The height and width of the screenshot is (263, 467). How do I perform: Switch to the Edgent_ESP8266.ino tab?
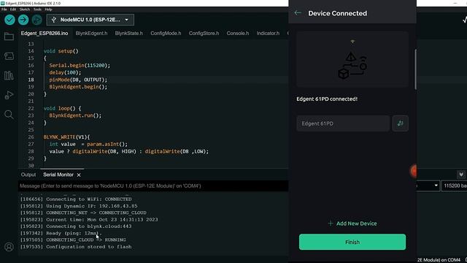tap(45, 33)
